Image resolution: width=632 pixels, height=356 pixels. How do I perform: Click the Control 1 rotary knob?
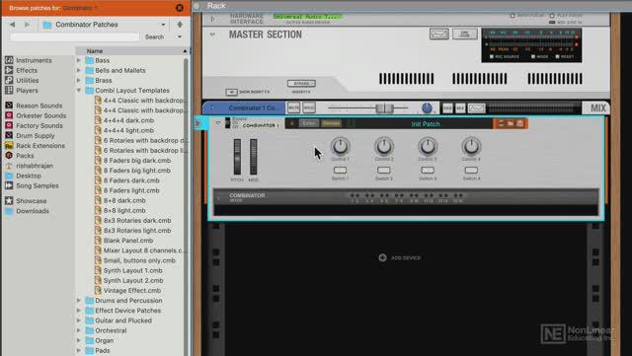pos(340,146)
